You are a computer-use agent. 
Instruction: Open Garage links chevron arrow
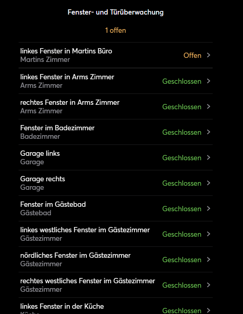point(208,157)
